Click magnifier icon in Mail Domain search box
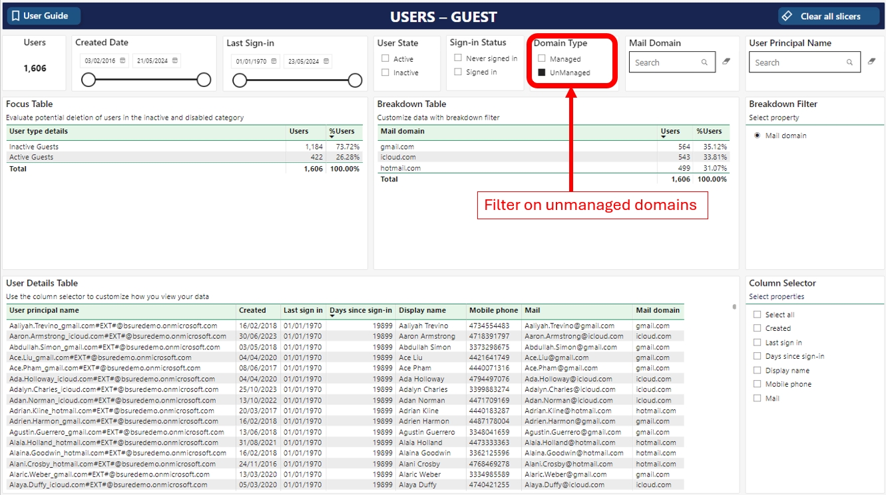Screen dimensions: 886x495 pos(704,62)
